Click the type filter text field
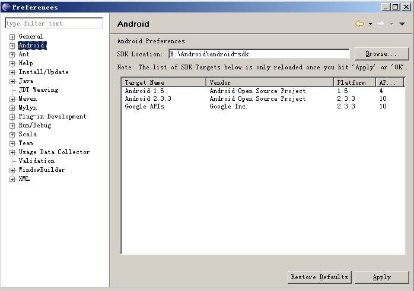414x291 pixels. 54,23
